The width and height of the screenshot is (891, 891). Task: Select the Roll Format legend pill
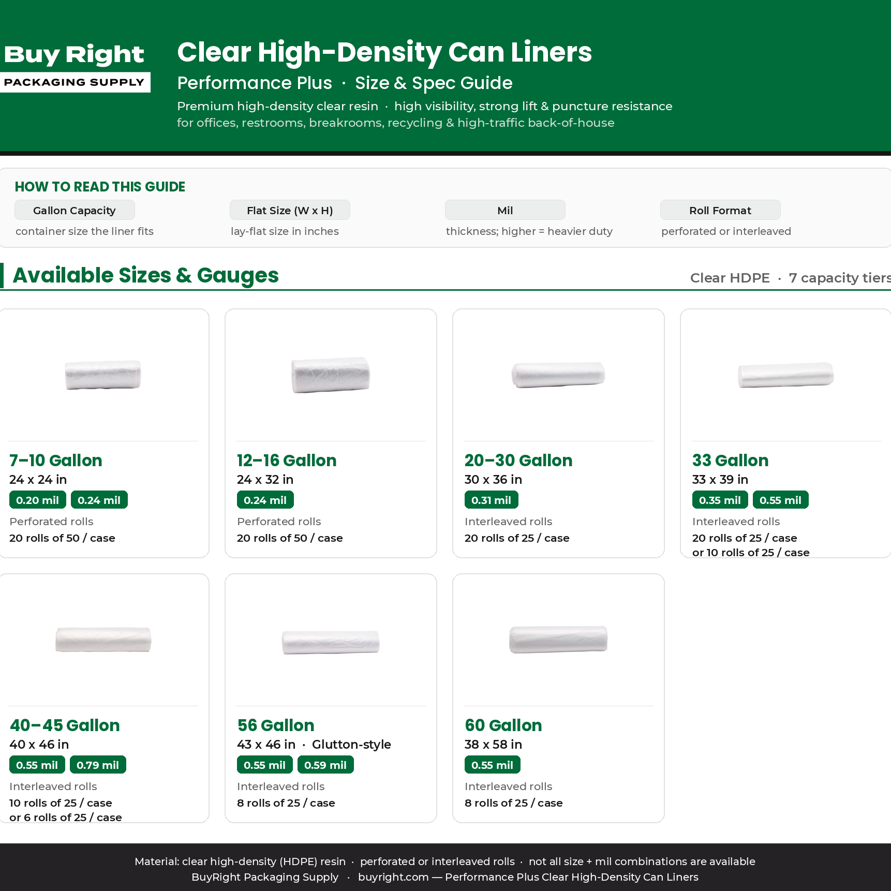[720, 210]
